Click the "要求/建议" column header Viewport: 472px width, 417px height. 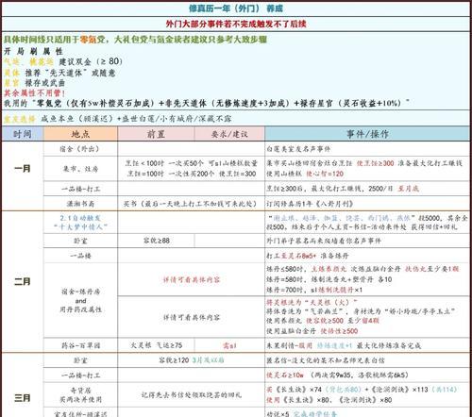pyautogui.click(x=229, y=134)
